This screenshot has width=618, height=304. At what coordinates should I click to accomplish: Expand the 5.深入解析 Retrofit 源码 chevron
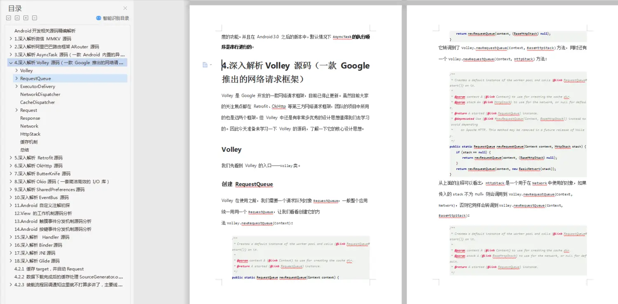tap(11, 158)
